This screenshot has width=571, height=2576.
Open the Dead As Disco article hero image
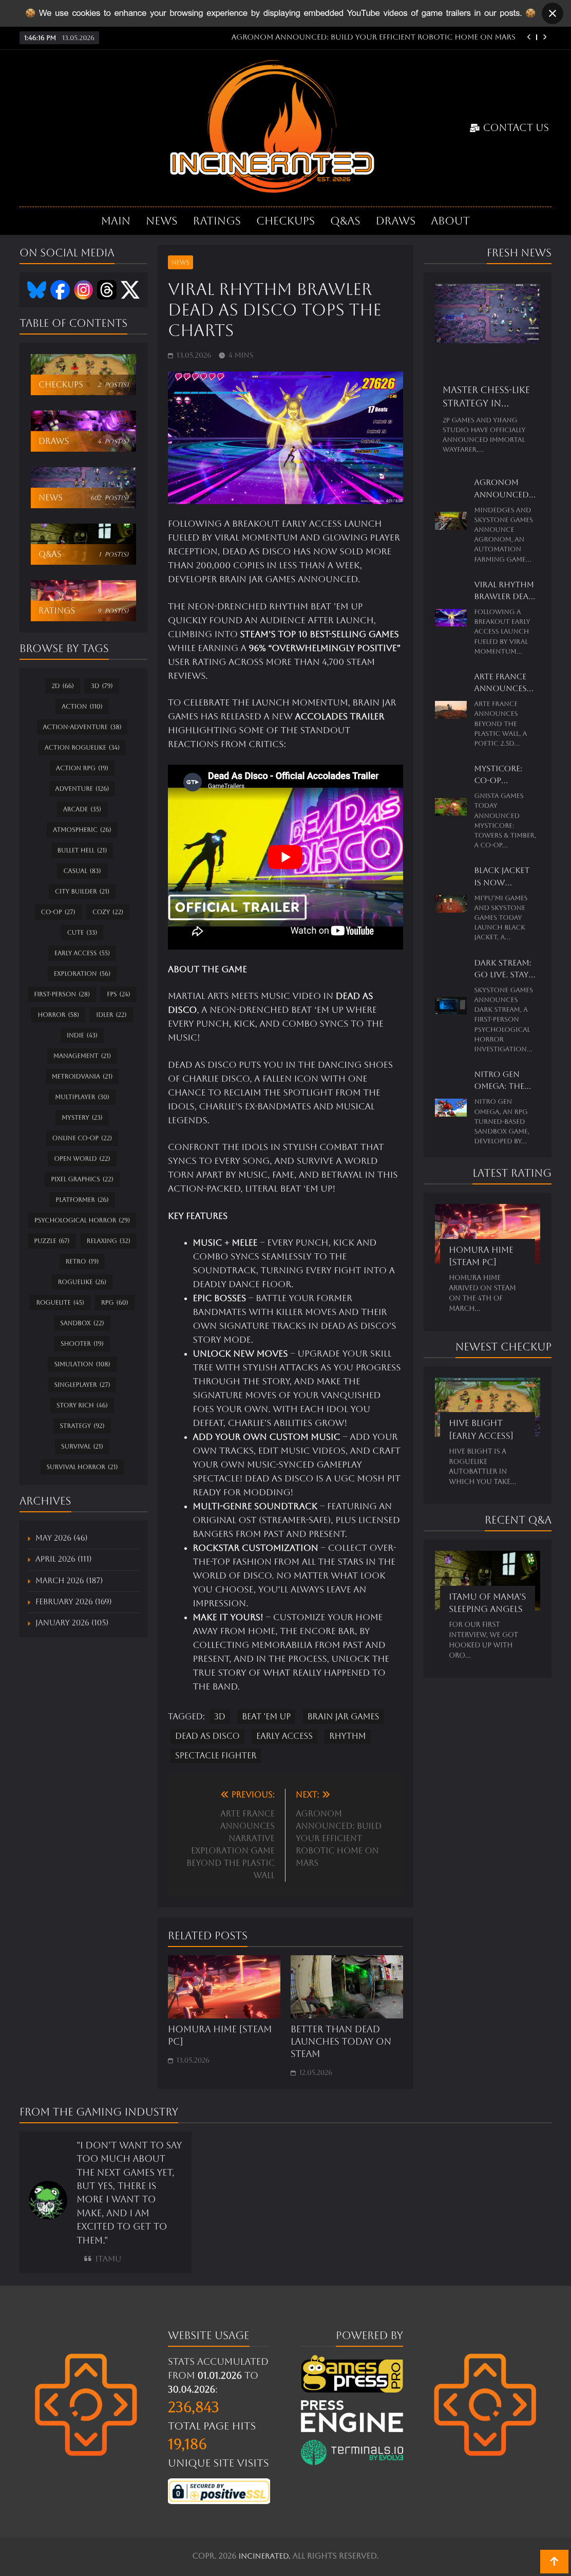[x=285, y=437]
